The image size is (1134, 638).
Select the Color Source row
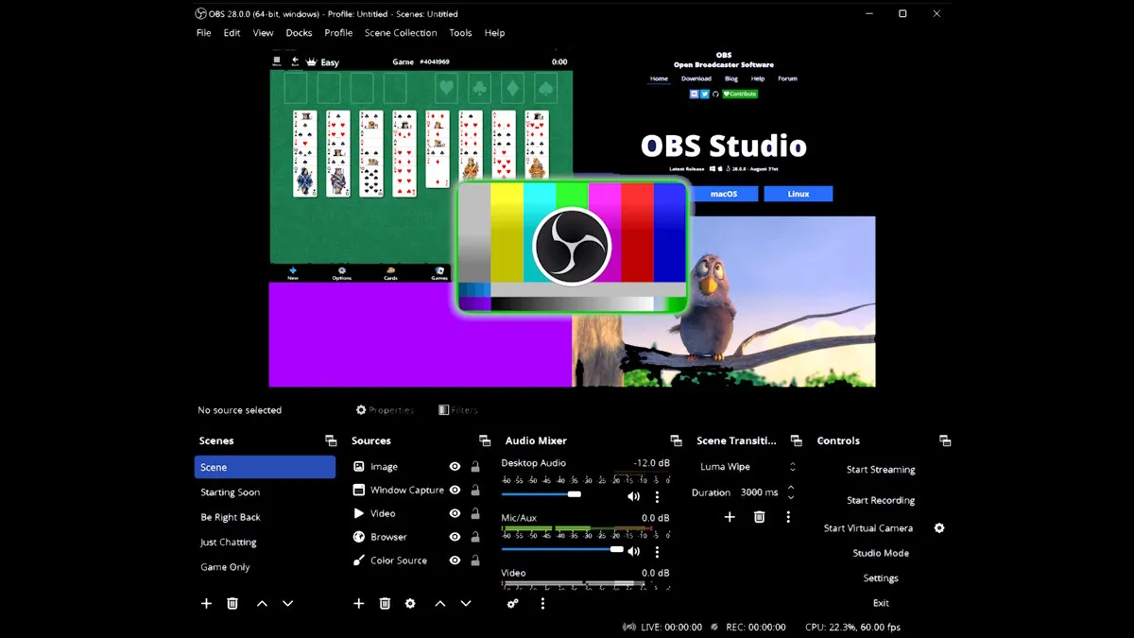click(x=397, y=560)
